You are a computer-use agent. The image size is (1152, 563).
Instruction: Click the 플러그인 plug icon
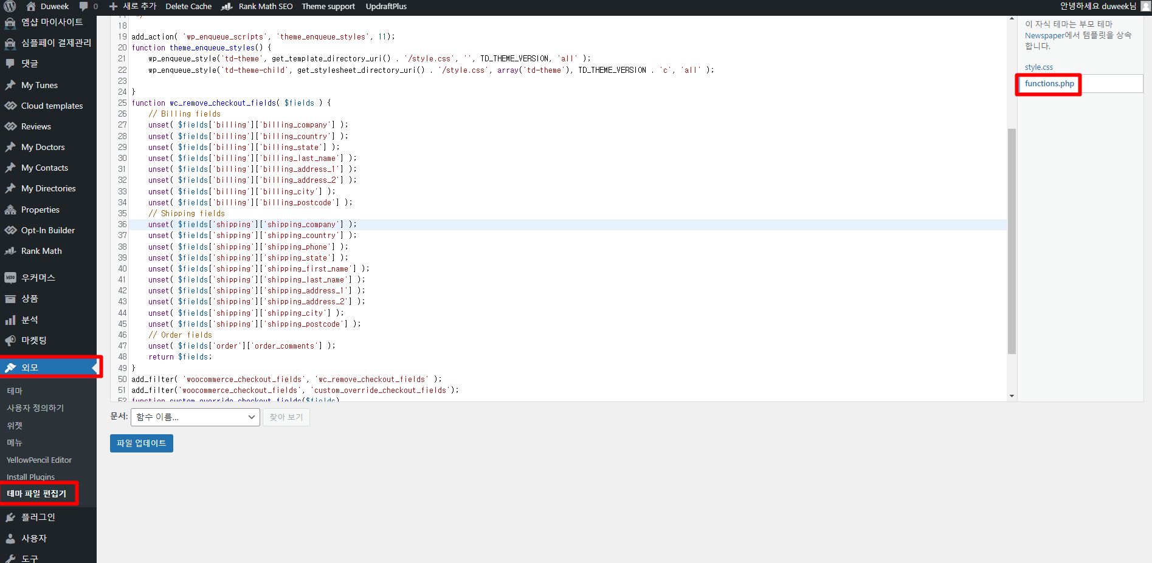[x=10, y=517]
